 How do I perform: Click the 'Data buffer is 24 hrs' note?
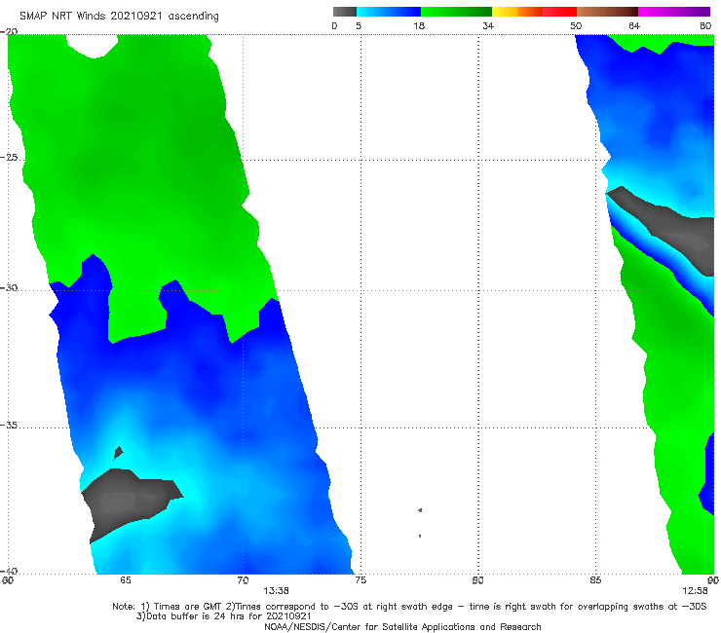tap(224, 616)
